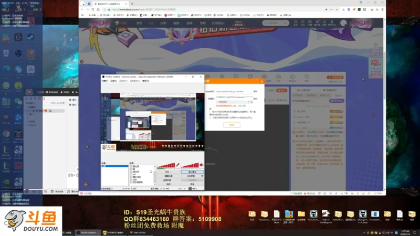This screenshot has height=236, width=420.
Task: Open 首页 in the Douyu navigation bar
Action: pyautogui.click(x=139, y=23)
